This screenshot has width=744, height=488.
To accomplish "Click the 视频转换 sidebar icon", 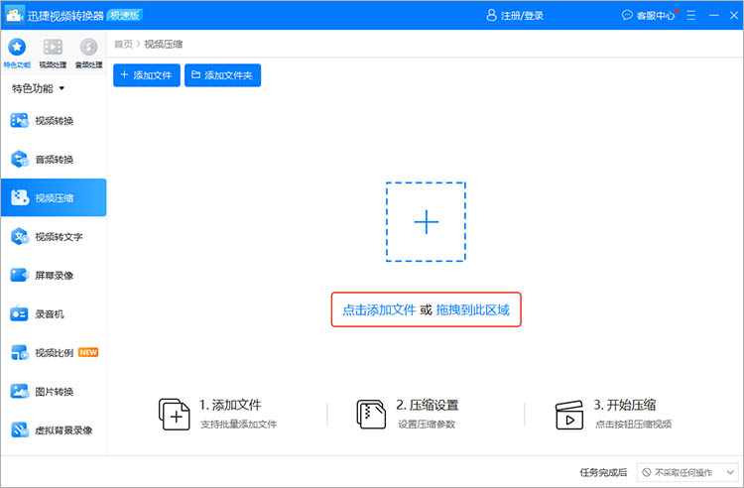I will click(20, 120).
